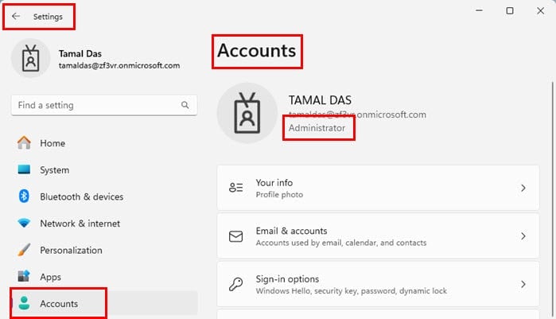
Task: Open Your info profile photo settings
Action: pos(378,188)
